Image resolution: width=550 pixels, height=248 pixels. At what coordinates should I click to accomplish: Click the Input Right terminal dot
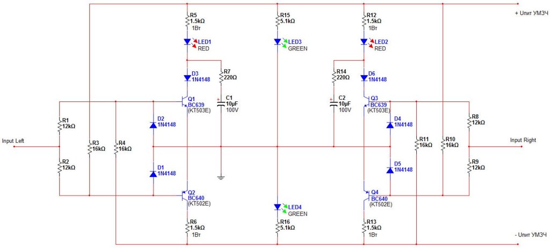point(522,147)
